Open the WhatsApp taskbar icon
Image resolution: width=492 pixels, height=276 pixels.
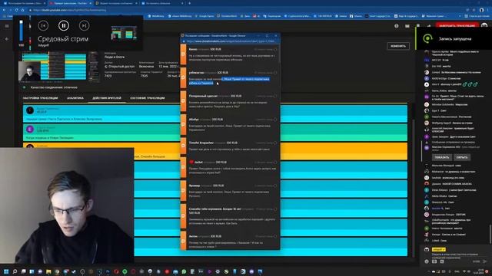click(x=184, y=271)
